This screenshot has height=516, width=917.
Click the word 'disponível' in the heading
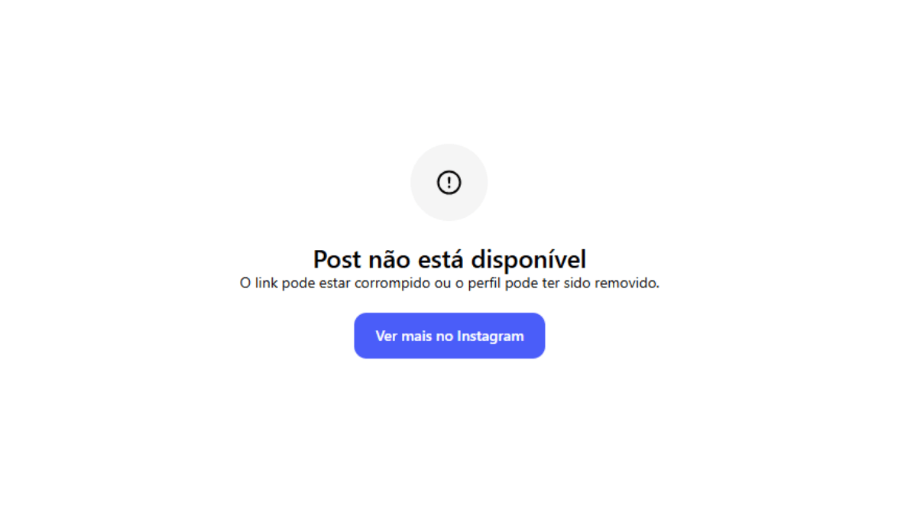(528, 259)
